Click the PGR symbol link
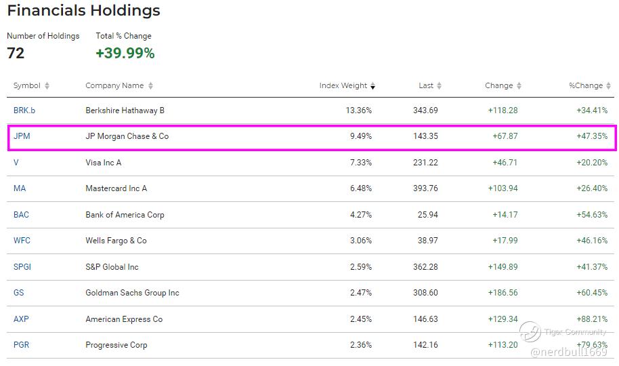 [22, 345]
